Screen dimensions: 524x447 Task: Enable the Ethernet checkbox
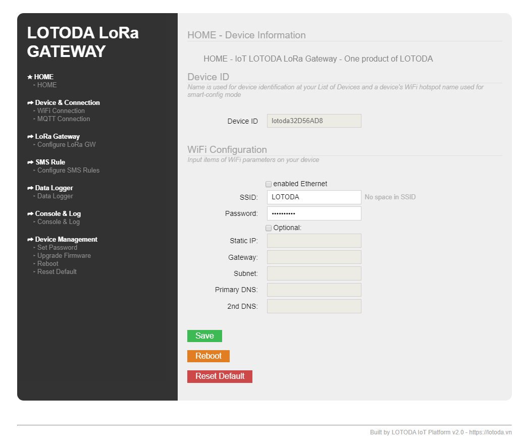(x=269, y=184)
